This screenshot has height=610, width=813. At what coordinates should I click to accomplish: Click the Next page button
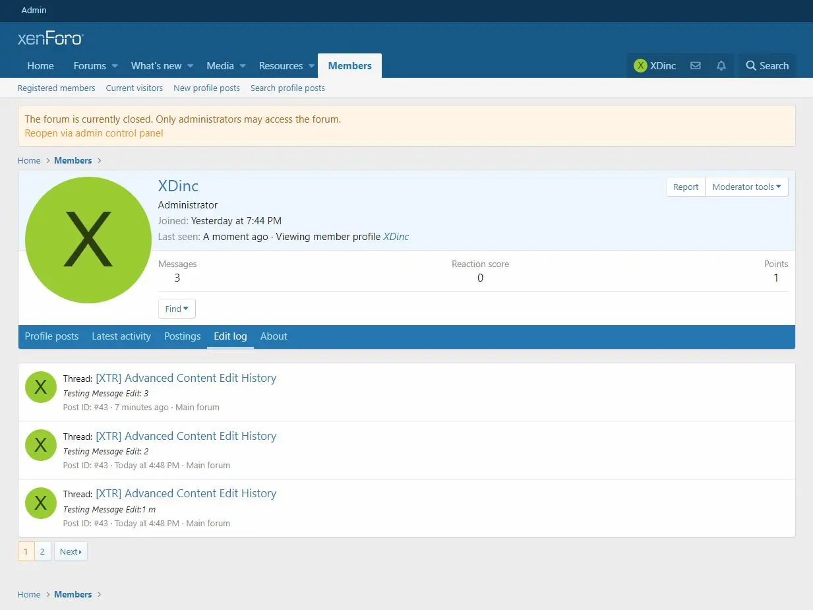tap(71, 551)
